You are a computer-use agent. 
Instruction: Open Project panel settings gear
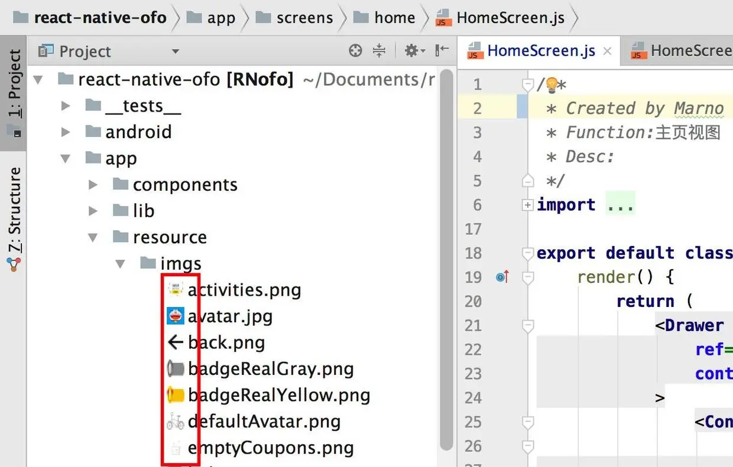click(411, 51)
